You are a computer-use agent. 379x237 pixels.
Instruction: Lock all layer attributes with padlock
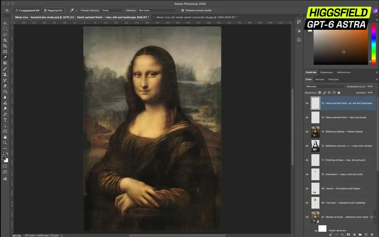click(339, 92)
